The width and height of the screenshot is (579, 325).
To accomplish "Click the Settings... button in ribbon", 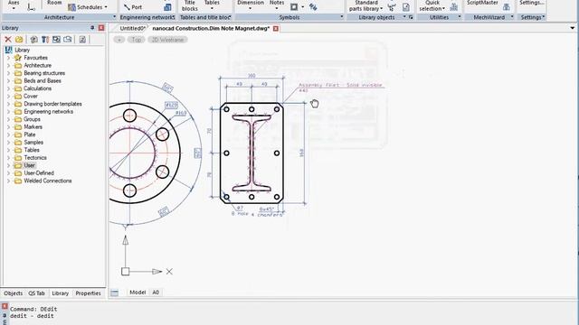I will (x=531, y=3).
